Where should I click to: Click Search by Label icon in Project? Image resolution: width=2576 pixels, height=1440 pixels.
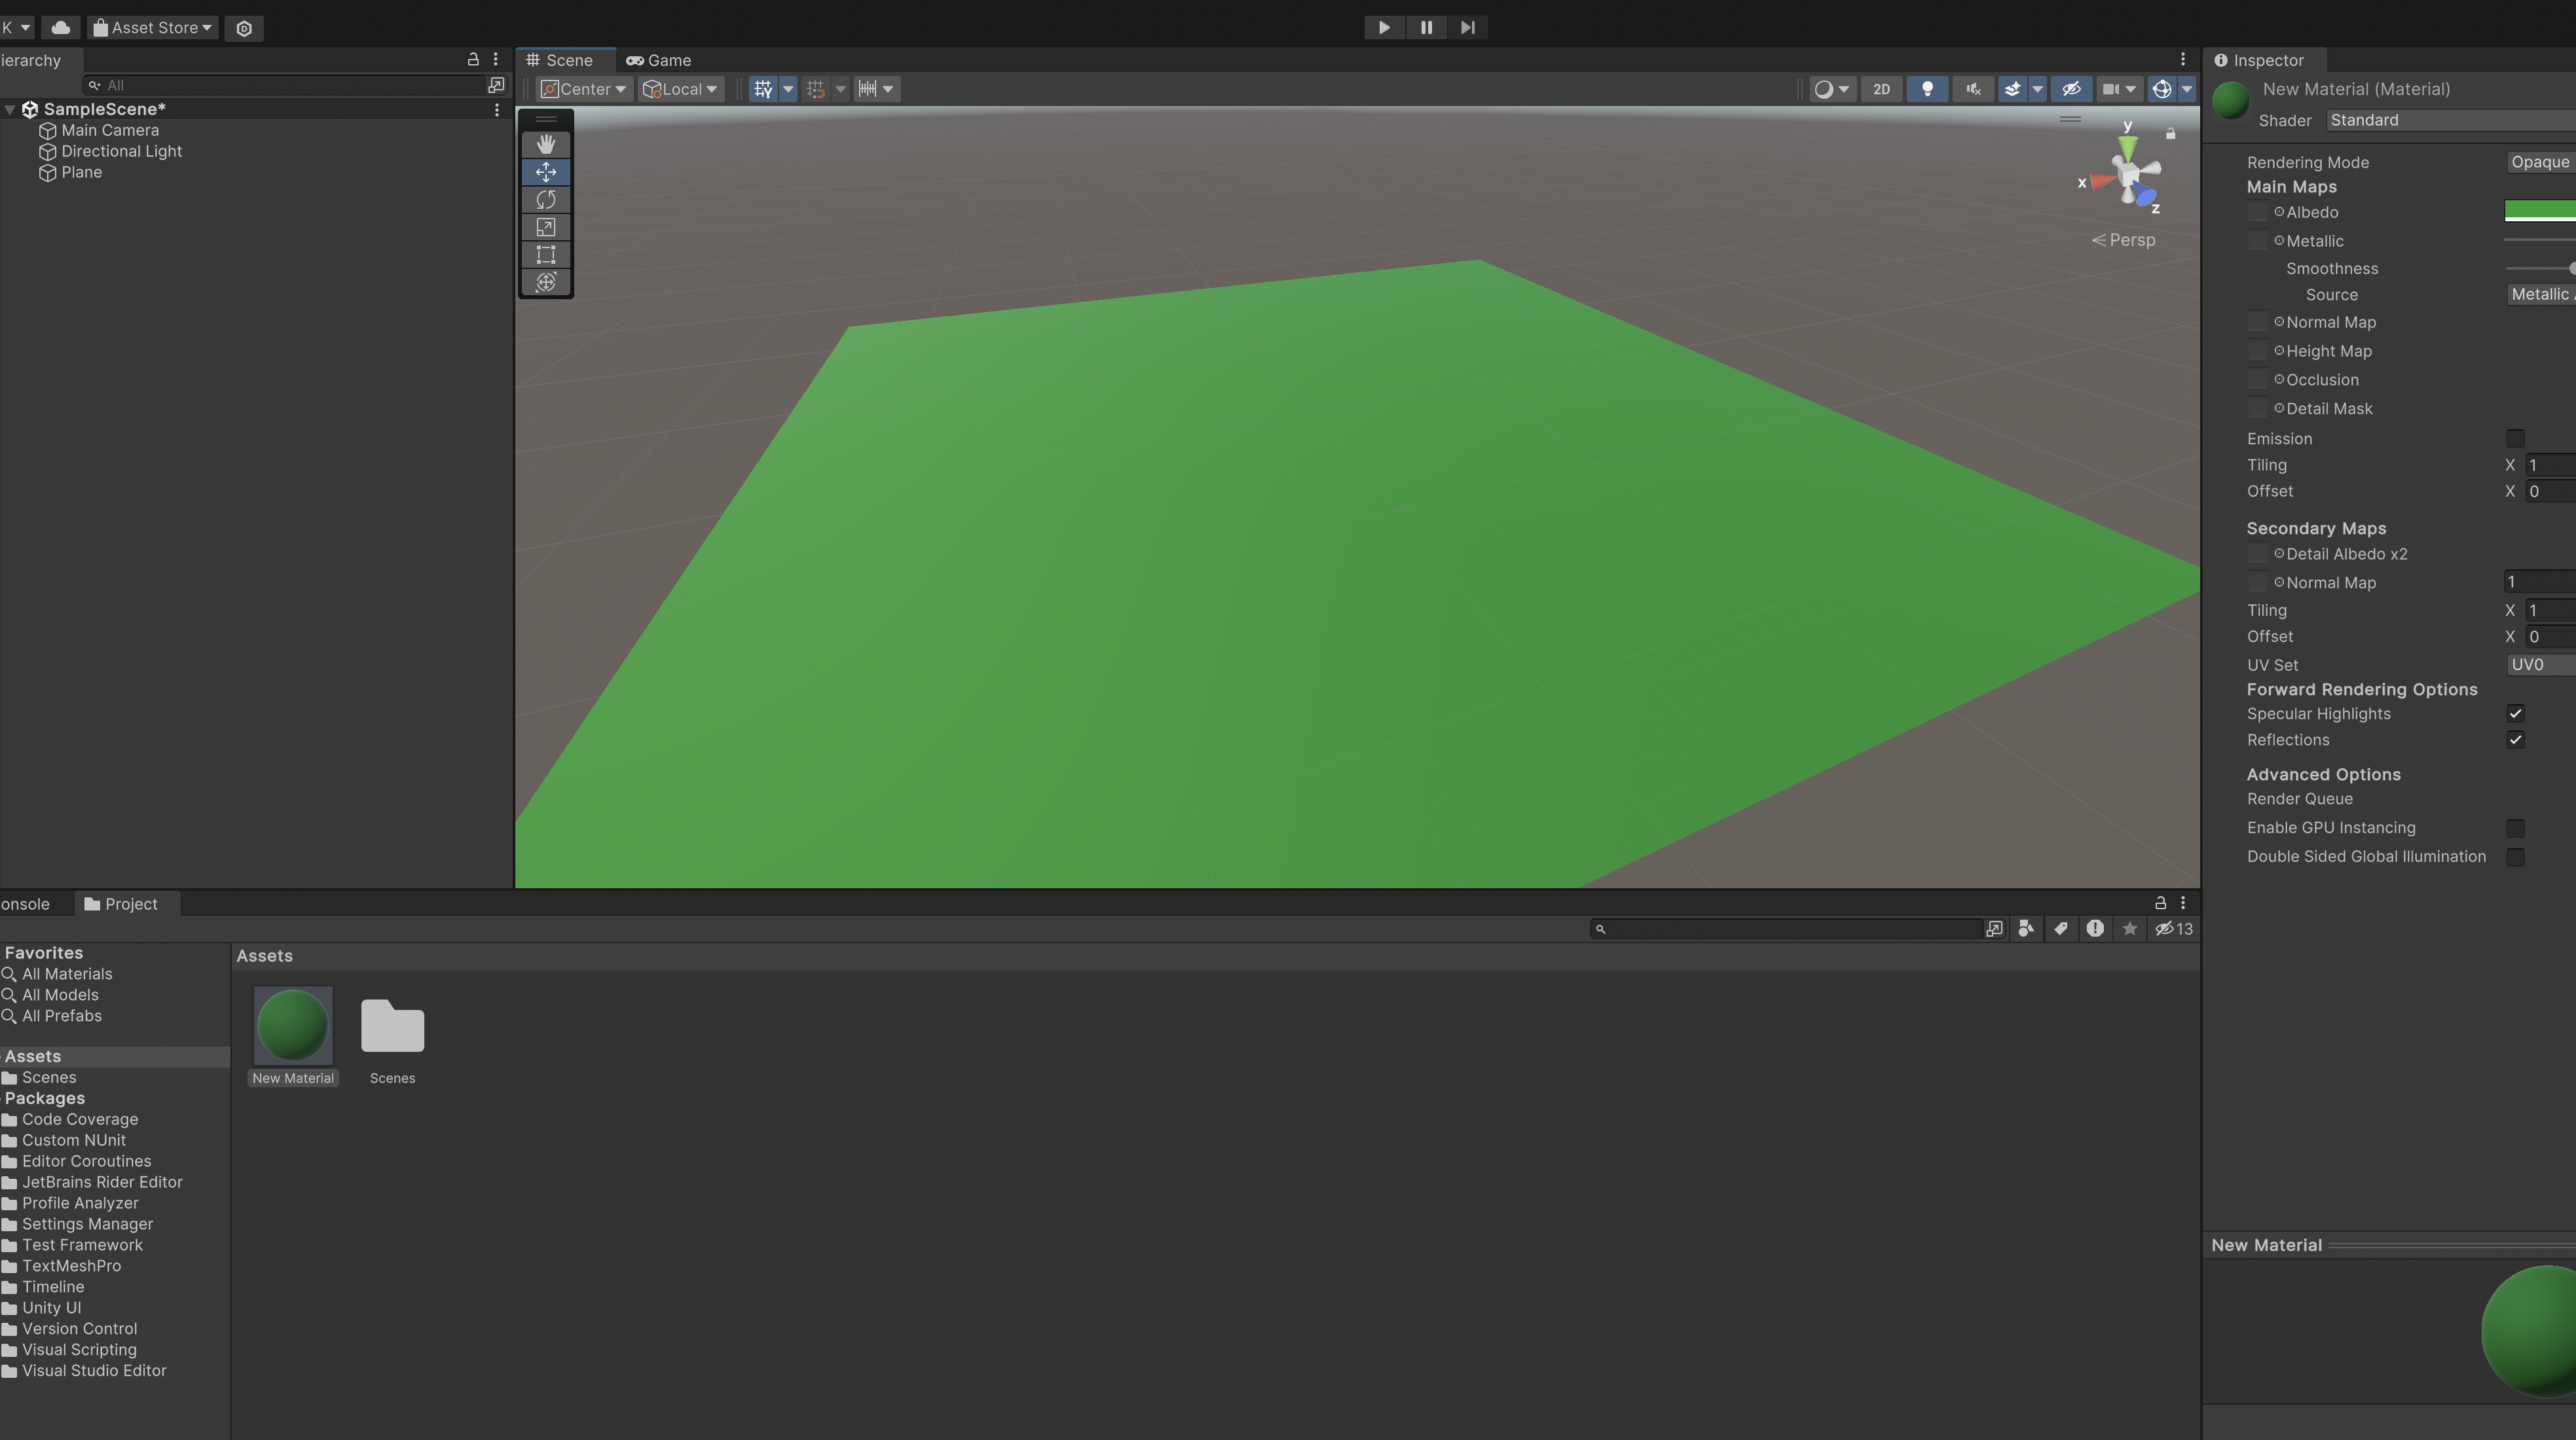click(x=2061, y=928)
